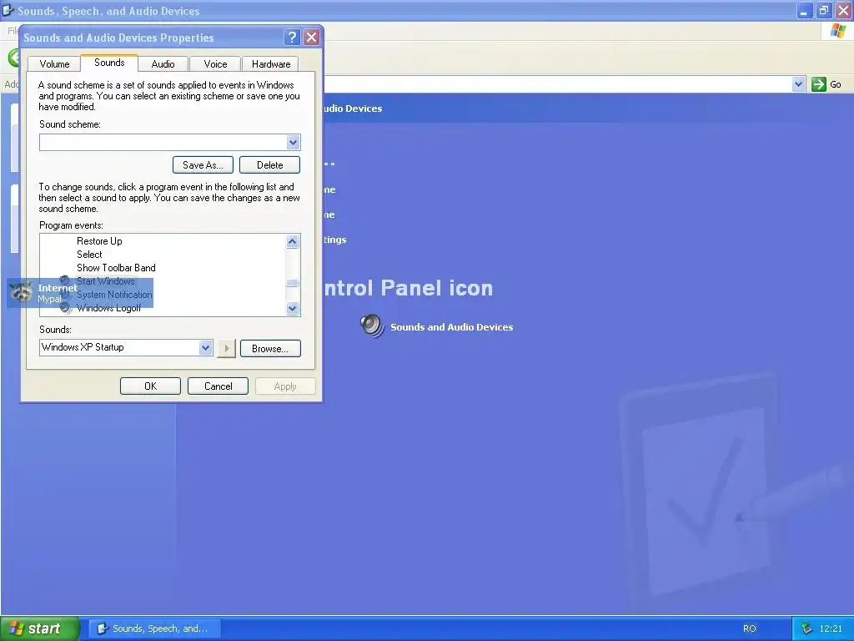Click the help question mark button
This screenshot has width=854, height=641.
click(x=292, y=37)
